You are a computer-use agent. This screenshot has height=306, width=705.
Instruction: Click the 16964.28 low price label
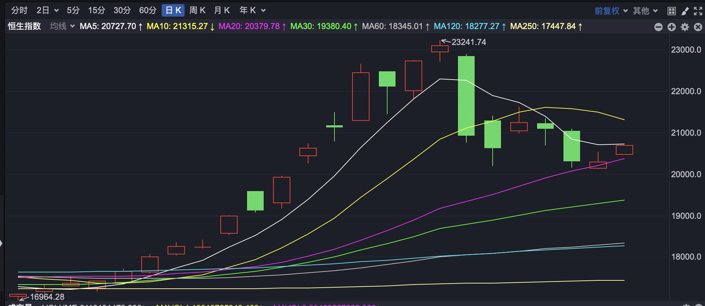click(x=47, y=297)
